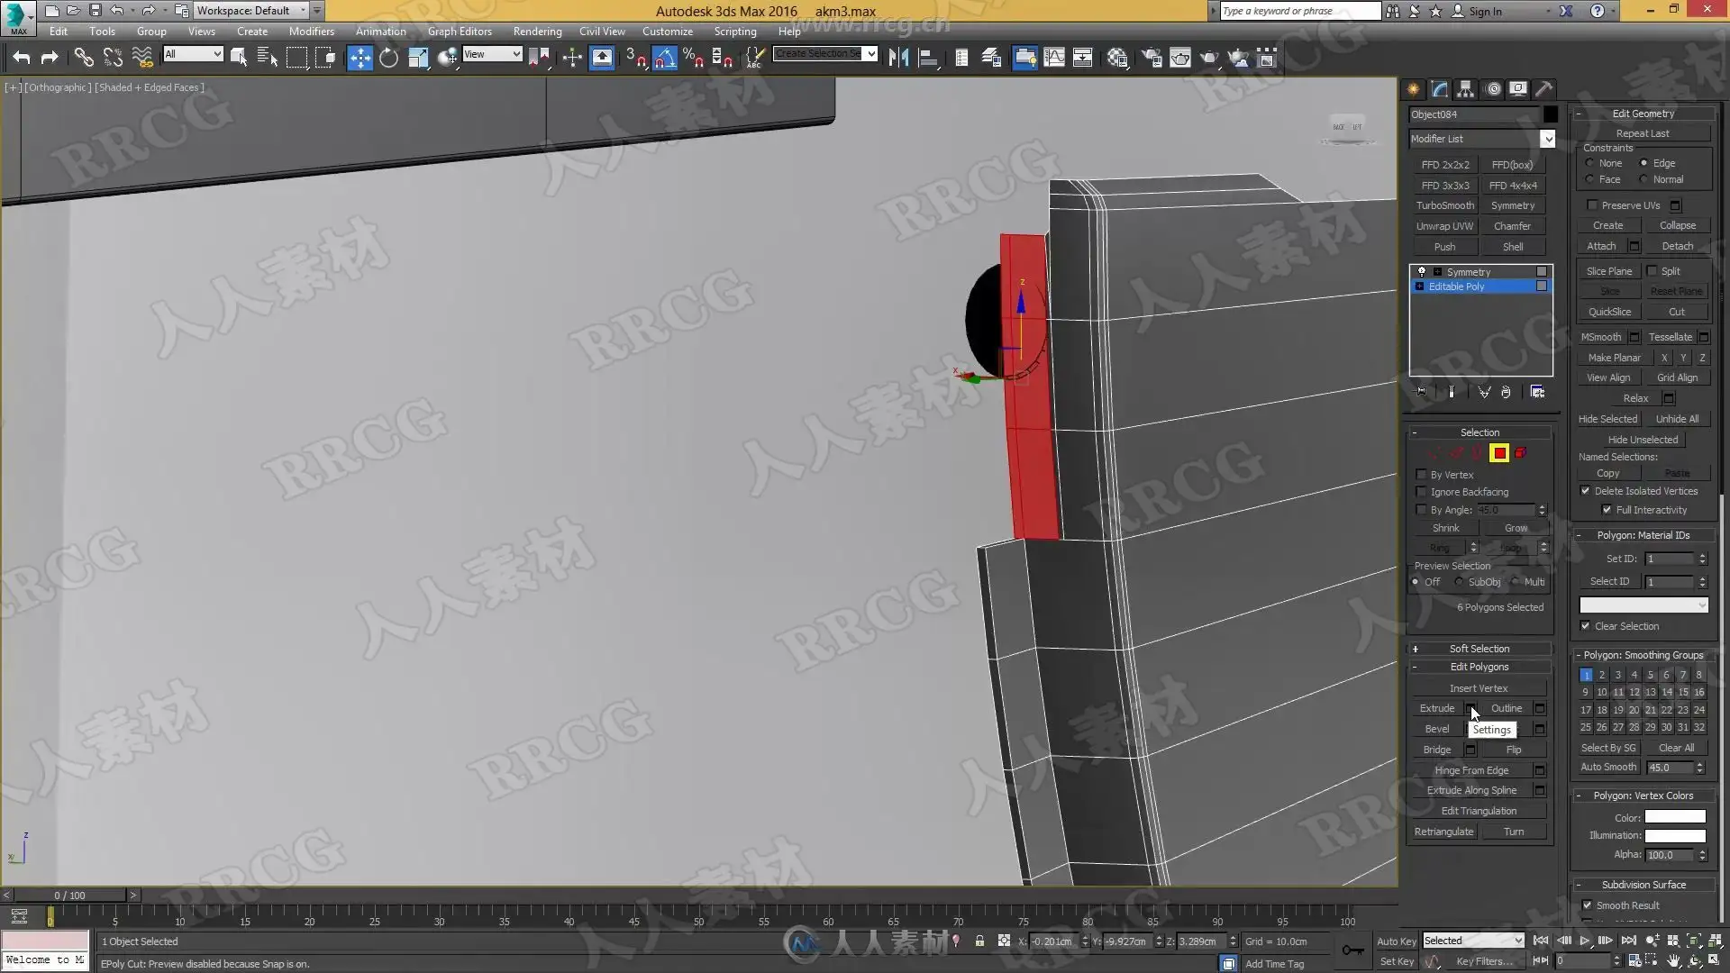Open the Rendering menu
Viewport: 1730px width, 973px height.
tap(537, 32)
